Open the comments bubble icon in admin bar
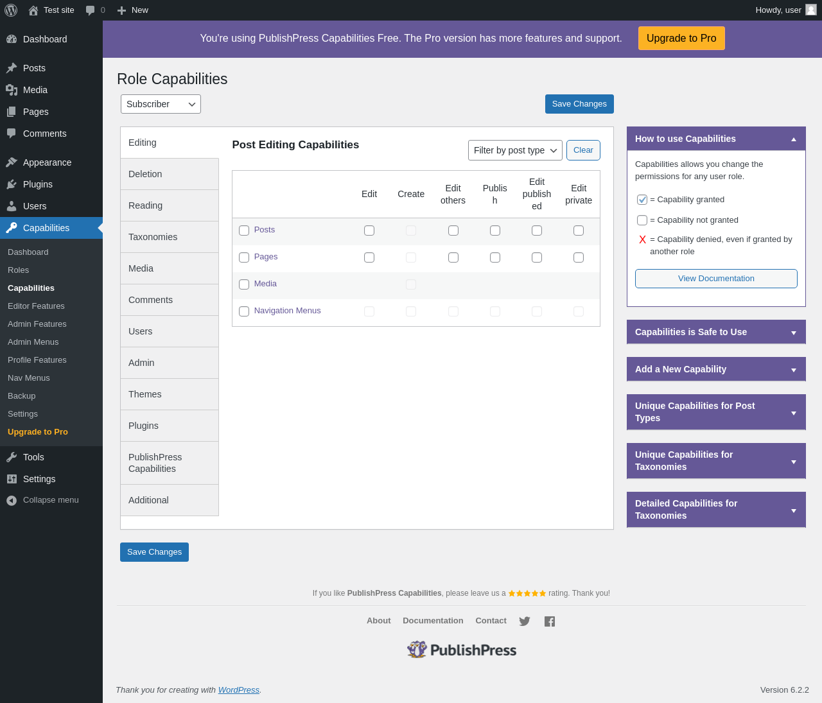Image resolution: width=822 pixels, height=703 pixels. tap(90, 10)
